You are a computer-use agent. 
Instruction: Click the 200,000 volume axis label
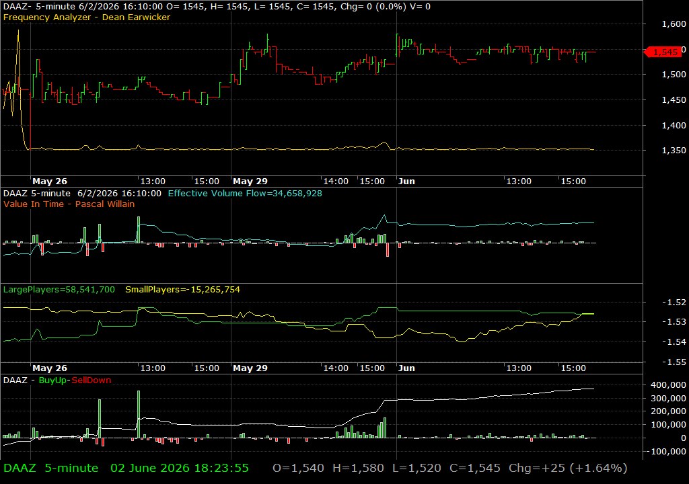(668, 411)
